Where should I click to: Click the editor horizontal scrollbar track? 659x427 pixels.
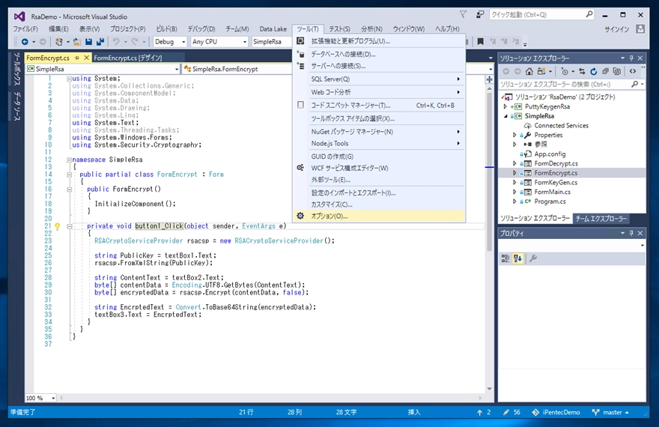point(271,398)
